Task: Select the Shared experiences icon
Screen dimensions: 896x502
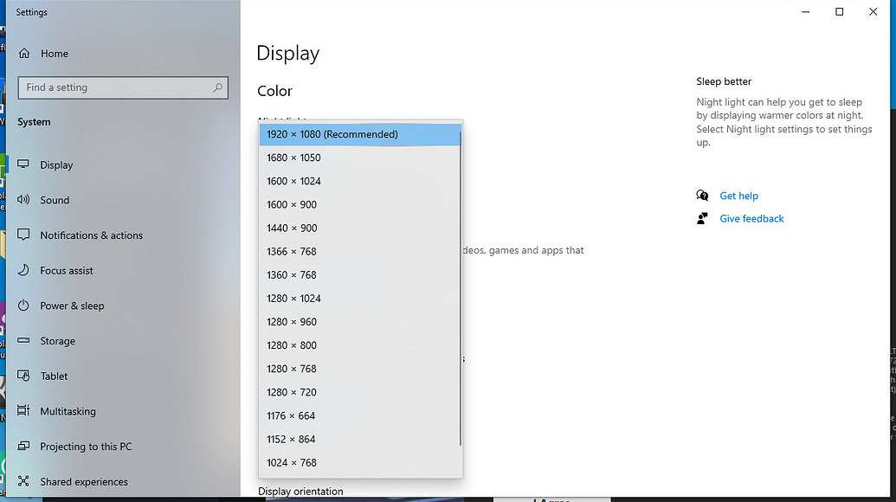Action: (x=26, y=481)
